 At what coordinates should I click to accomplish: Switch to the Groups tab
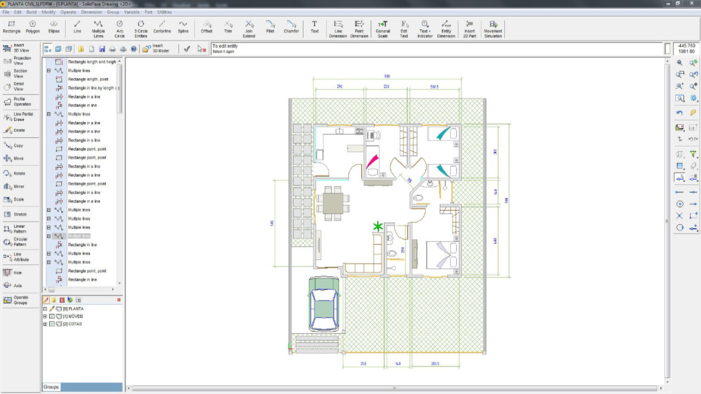(x=51, y=387)
